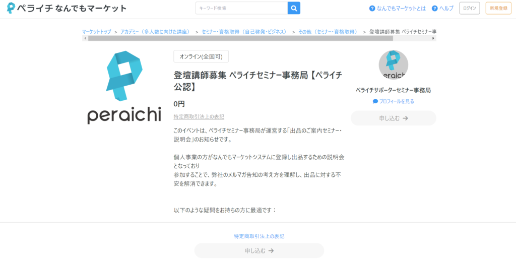Open その他（セミナー・資格取得） breadcrumb

click(329, 32)
